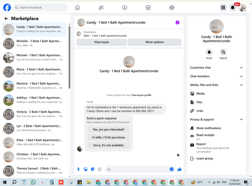Go to the Home feed icon
The height and width of the screenshot is (186, 252).
pos(78,8)
